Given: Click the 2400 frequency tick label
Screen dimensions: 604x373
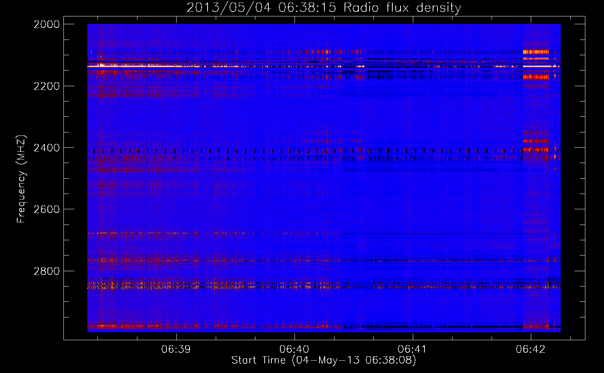Looking at the screenshot, I should point(47,148).
